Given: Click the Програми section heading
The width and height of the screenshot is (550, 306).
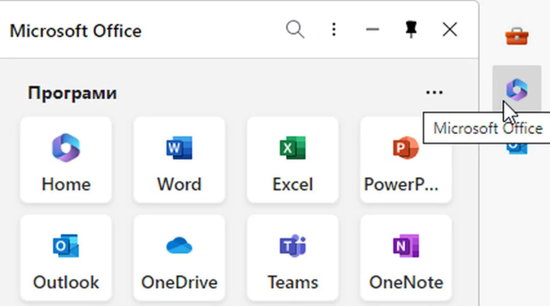Looking at the screenshot, I should (x=72, y=93).
